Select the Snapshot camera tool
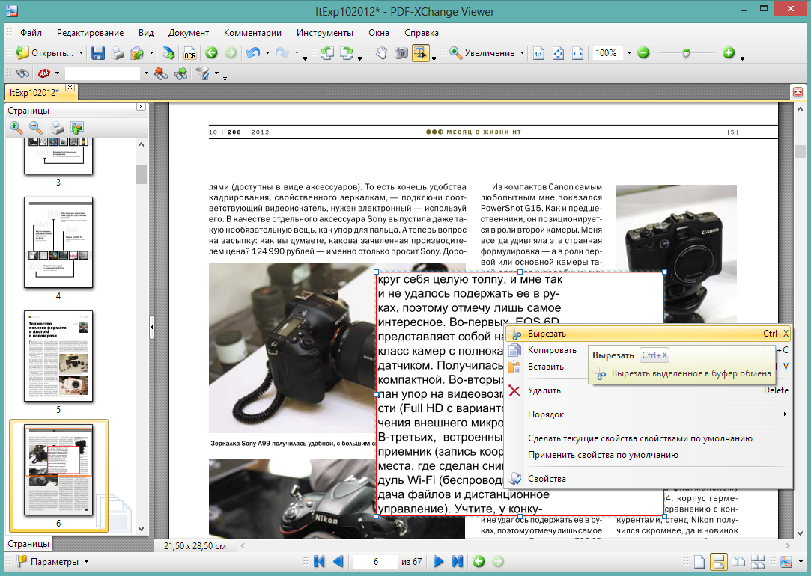811x576 pixels. 401,52
